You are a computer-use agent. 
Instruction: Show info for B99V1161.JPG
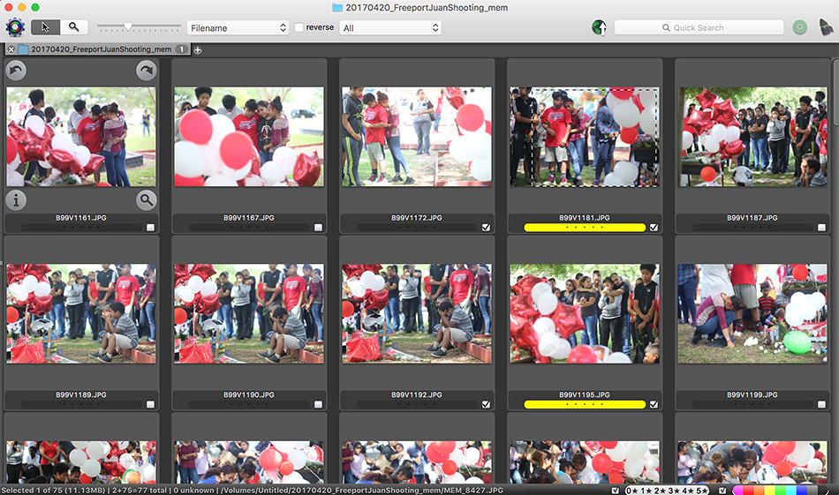click(x=16, y=200)
